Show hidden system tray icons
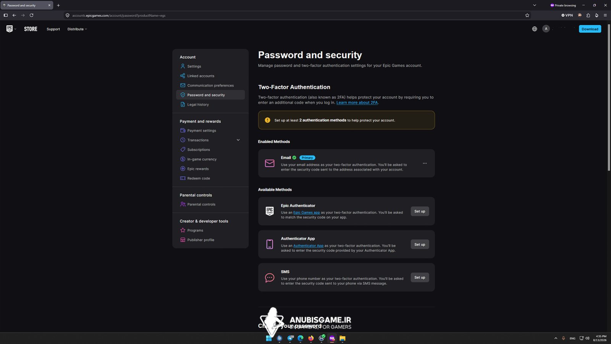 click(x=556, y=338)
